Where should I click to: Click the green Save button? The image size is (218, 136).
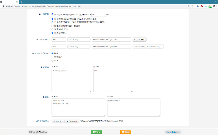96,132
